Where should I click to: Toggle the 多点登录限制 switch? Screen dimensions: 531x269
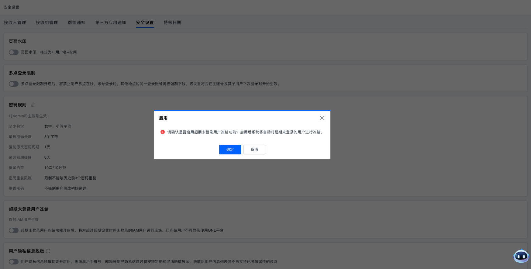click(14, 84)
